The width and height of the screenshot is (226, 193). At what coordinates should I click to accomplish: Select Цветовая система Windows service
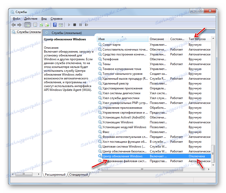154,146
